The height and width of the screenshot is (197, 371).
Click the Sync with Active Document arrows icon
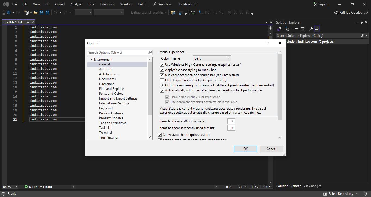coord(297,29)
